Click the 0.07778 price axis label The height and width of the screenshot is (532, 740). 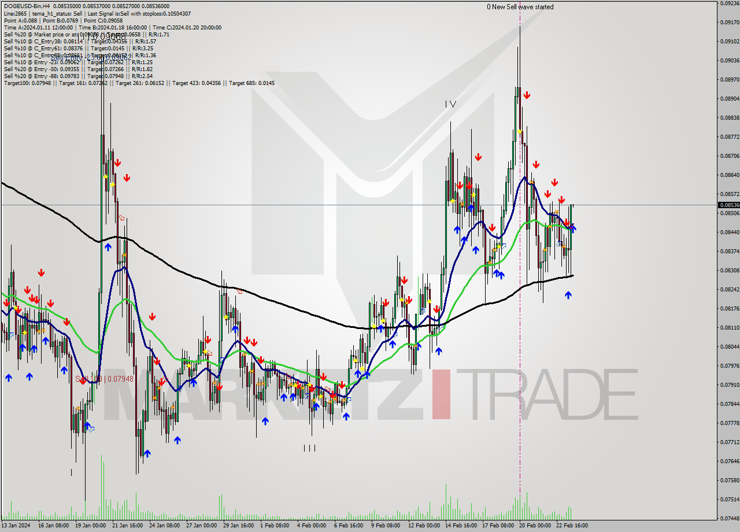[x=728, y=423]
